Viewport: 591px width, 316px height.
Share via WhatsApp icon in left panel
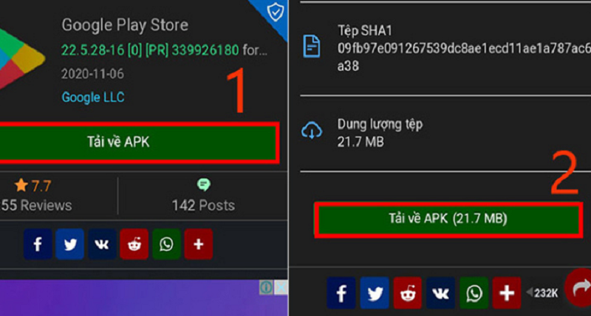pos(167,244)
